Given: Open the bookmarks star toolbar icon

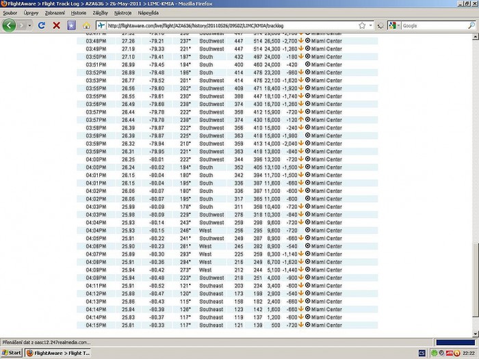Looking at the screenshot, I should tap(71, 25).
